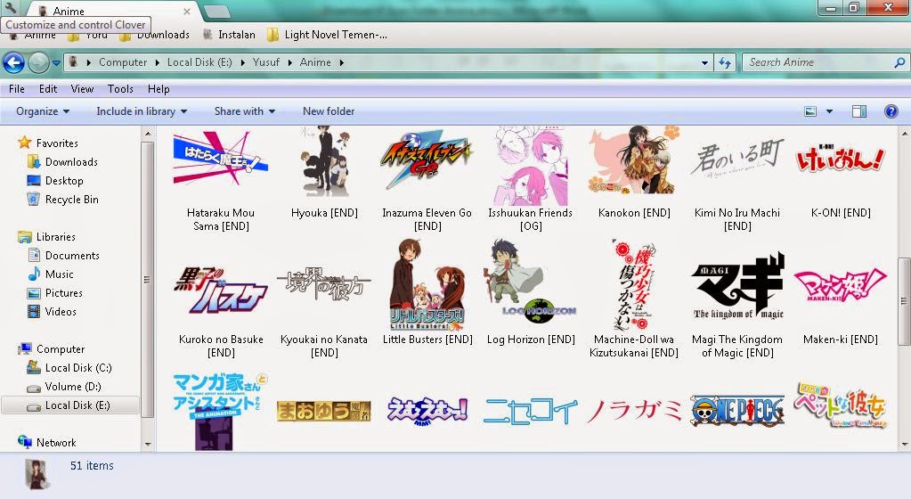The height and width of the screenshot is (499, 911).
Task: Select Volume (D:) in the sidebar
Action: click(64, 387)
